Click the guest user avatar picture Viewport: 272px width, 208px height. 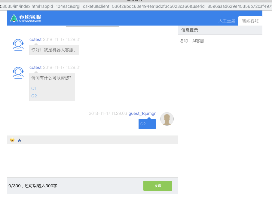coord(167,119)
